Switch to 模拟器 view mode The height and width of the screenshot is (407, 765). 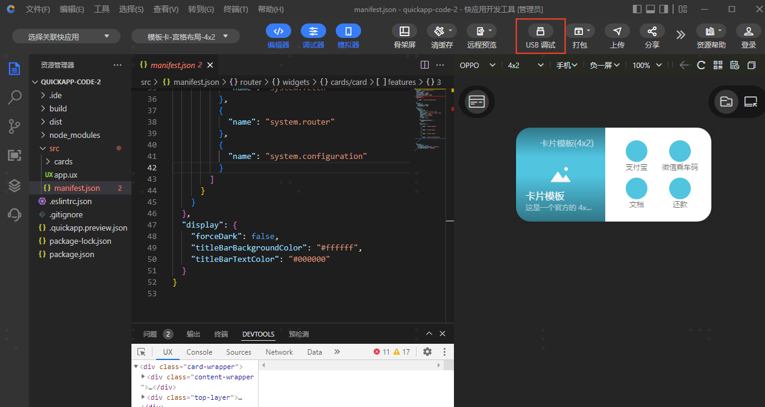pyautogui.click(x=348, y=31)
